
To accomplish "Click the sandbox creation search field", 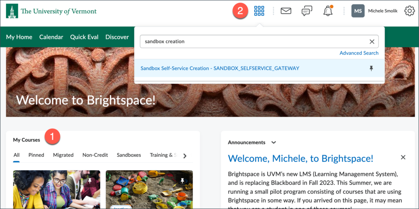I will coord(259,42).
